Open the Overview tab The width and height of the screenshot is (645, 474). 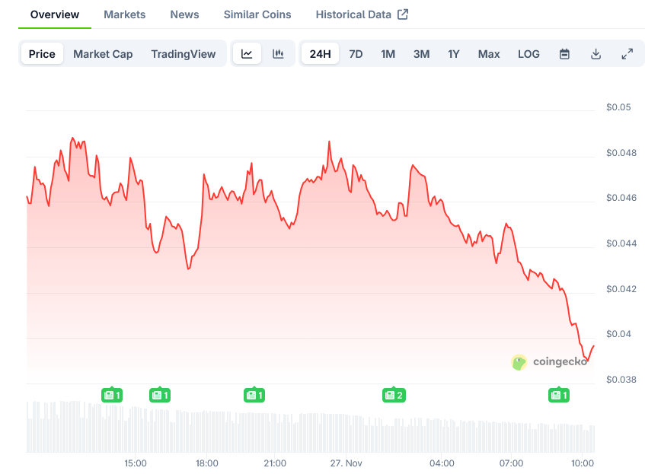pos(55,14)
